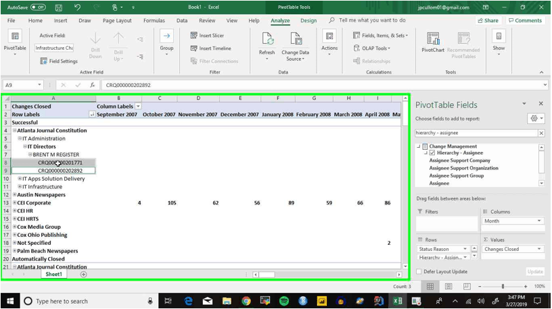Click the Share button
552x309 pixels.
[x=488, y=20]
